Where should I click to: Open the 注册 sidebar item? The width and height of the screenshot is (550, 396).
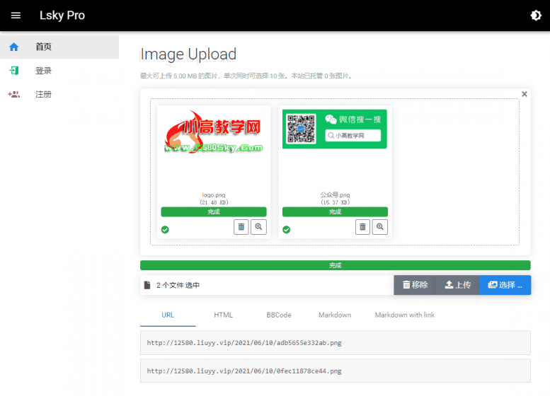tap(59, 94)
